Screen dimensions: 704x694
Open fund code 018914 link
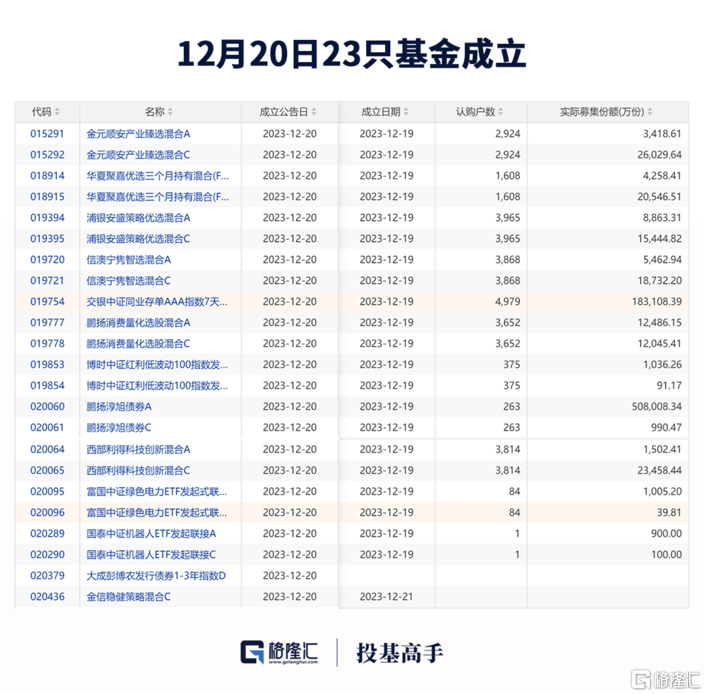[x=47, y=176]
